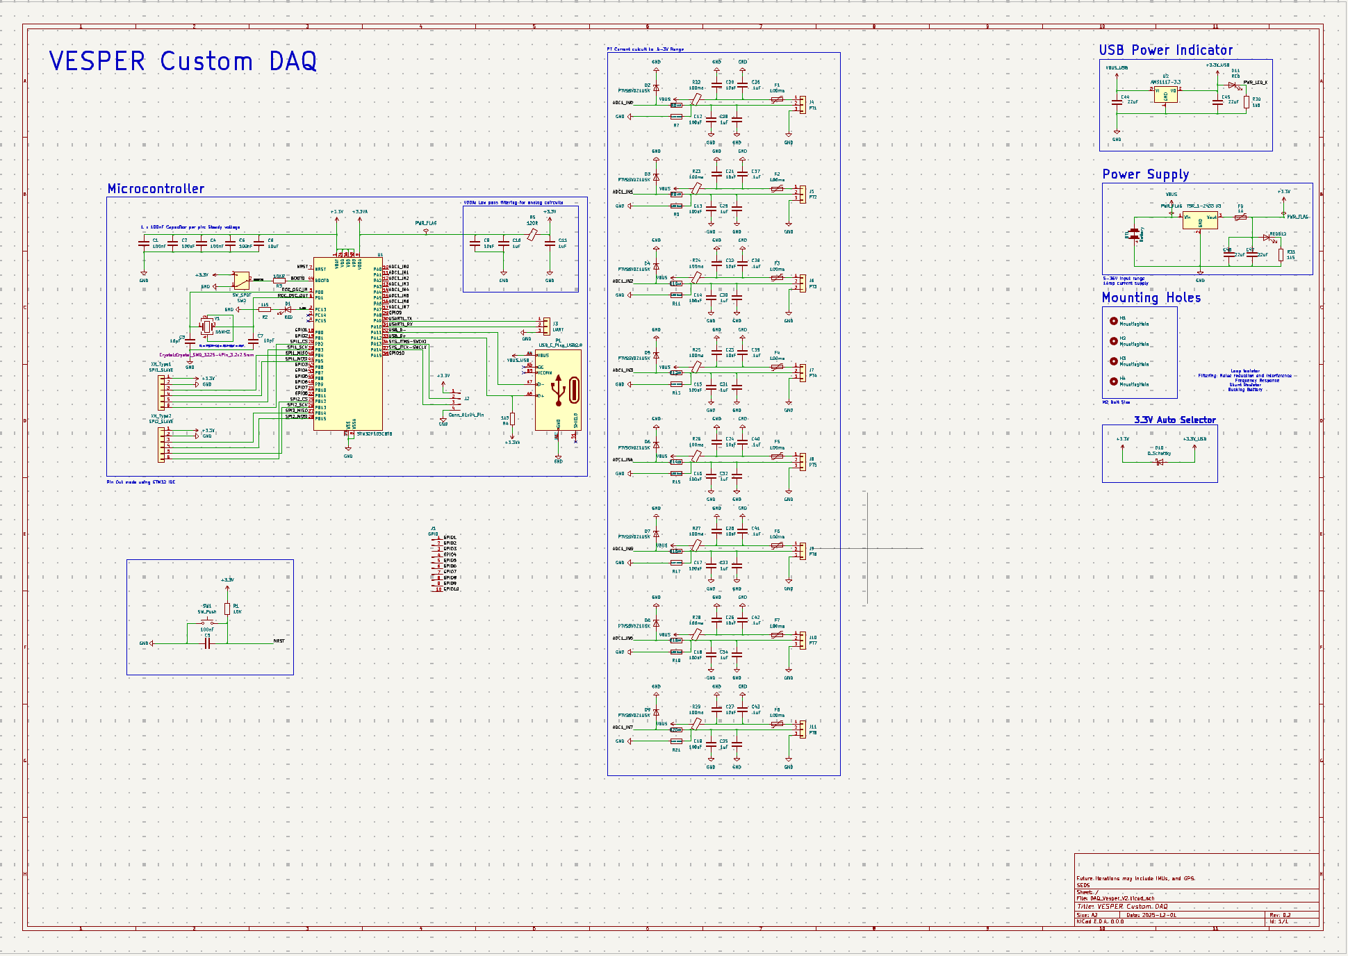Image resolution: width=1348 pixels, height=956 pixels.
Task: Select the R5 120R resistor symbol
Action: (x=532, y=234)
